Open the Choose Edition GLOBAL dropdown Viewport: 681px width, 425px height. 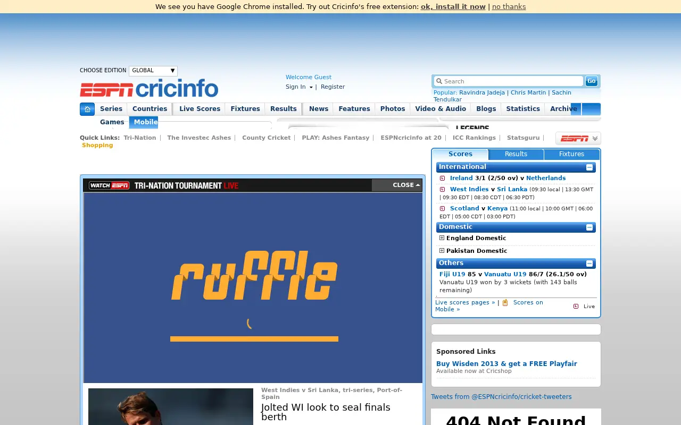153,71
